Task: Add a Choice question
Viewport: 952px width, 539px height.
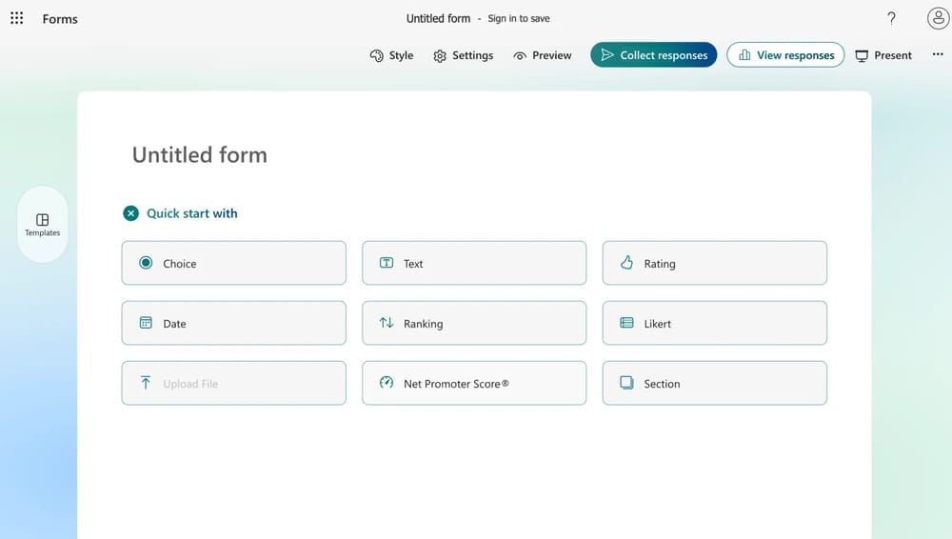Action: tap(233, 263)
